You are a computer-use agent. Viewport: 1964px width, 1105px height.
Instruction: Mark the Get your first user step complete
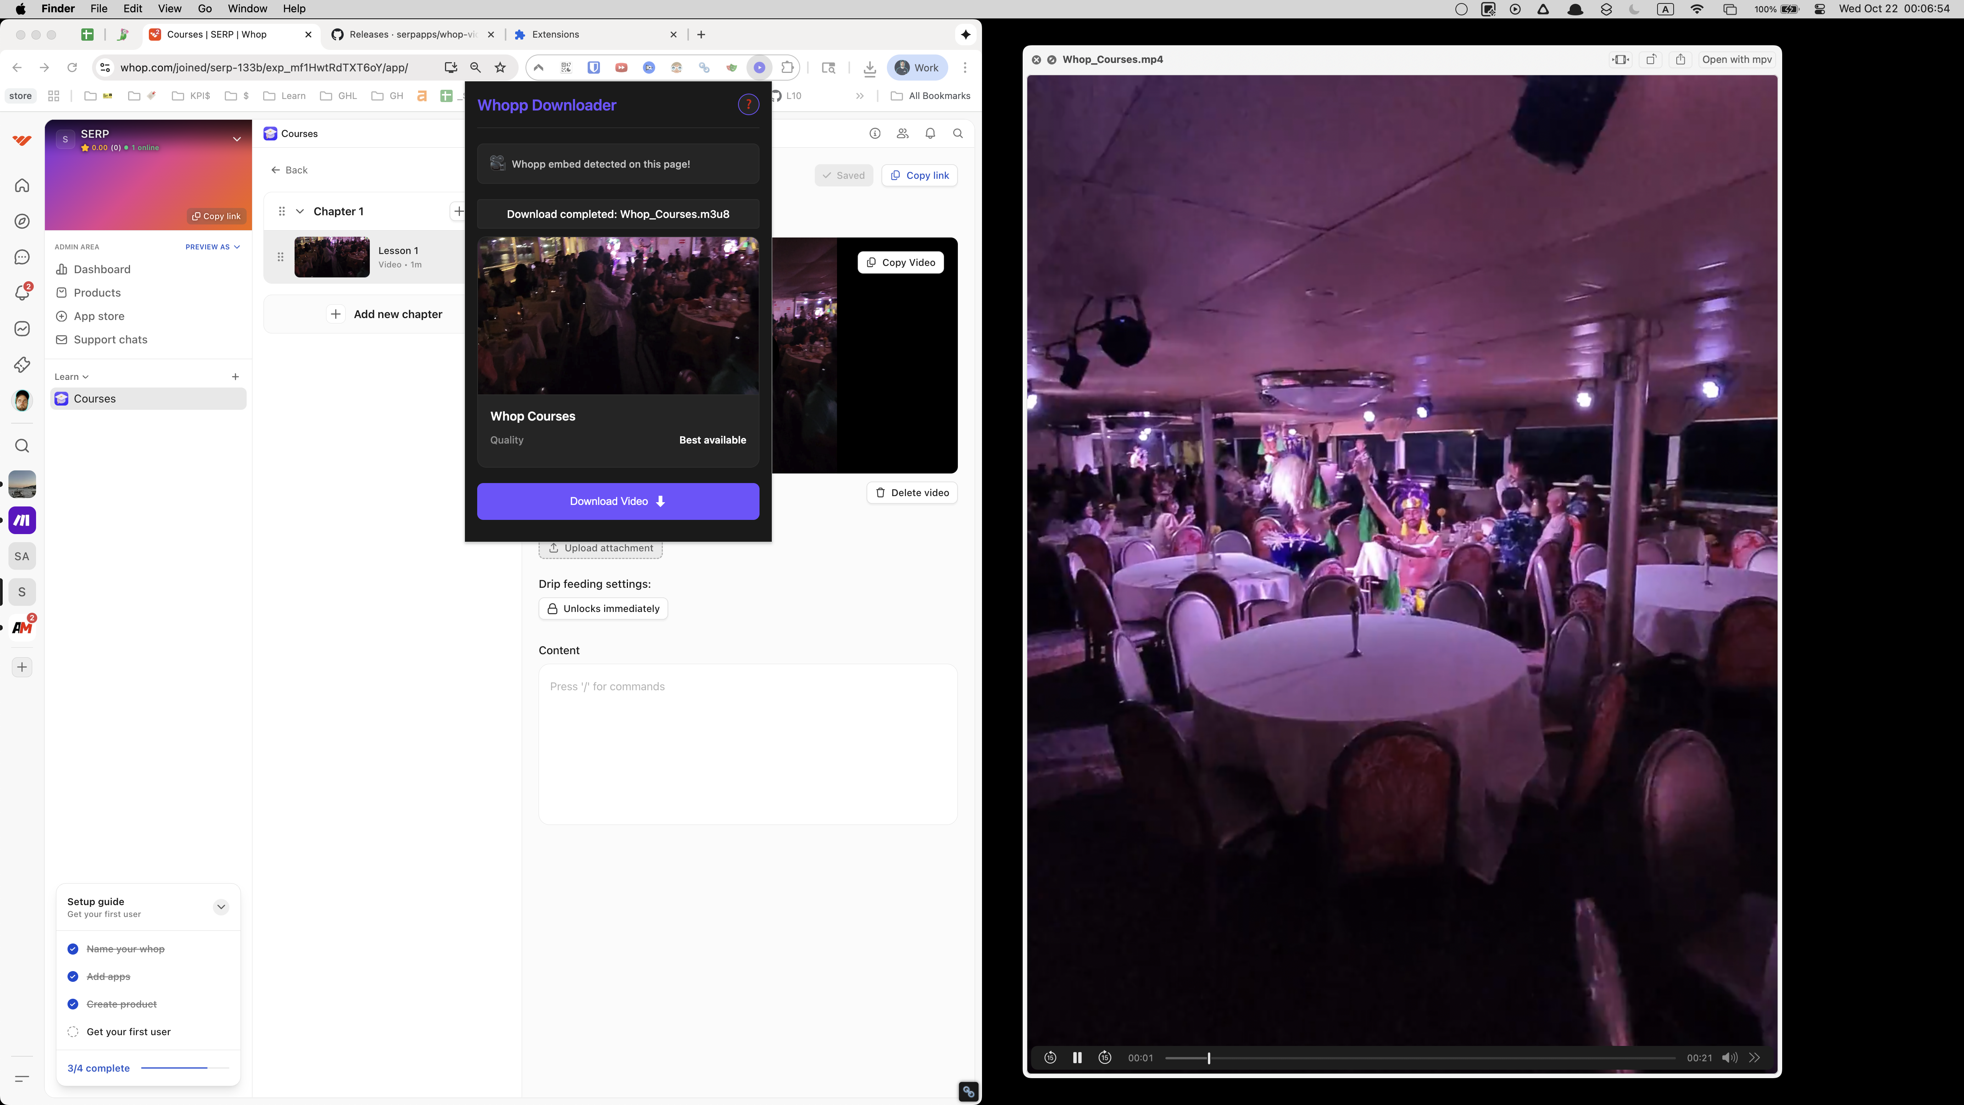point(72,1031)
